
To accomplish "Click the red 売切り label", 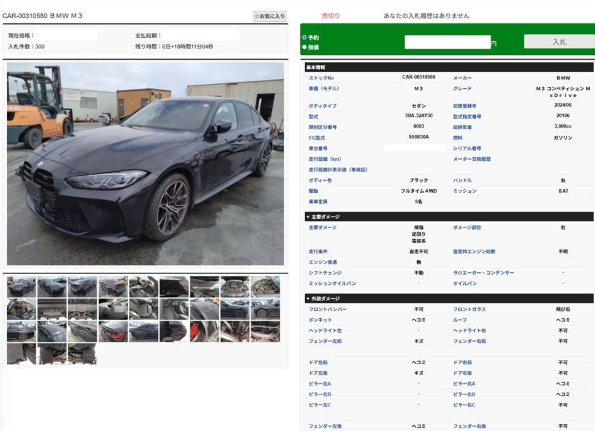I will click(x=330, y=16).
